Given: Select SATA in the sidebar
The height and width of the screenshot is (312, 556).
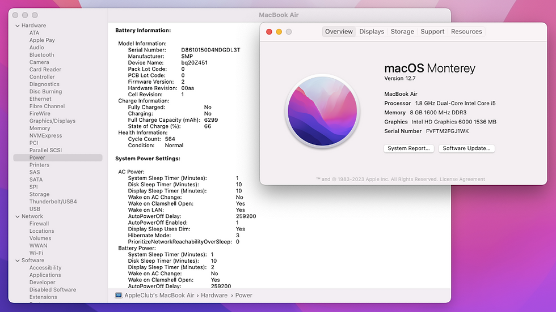Looking at the screenshot, I should click(36, 179).
